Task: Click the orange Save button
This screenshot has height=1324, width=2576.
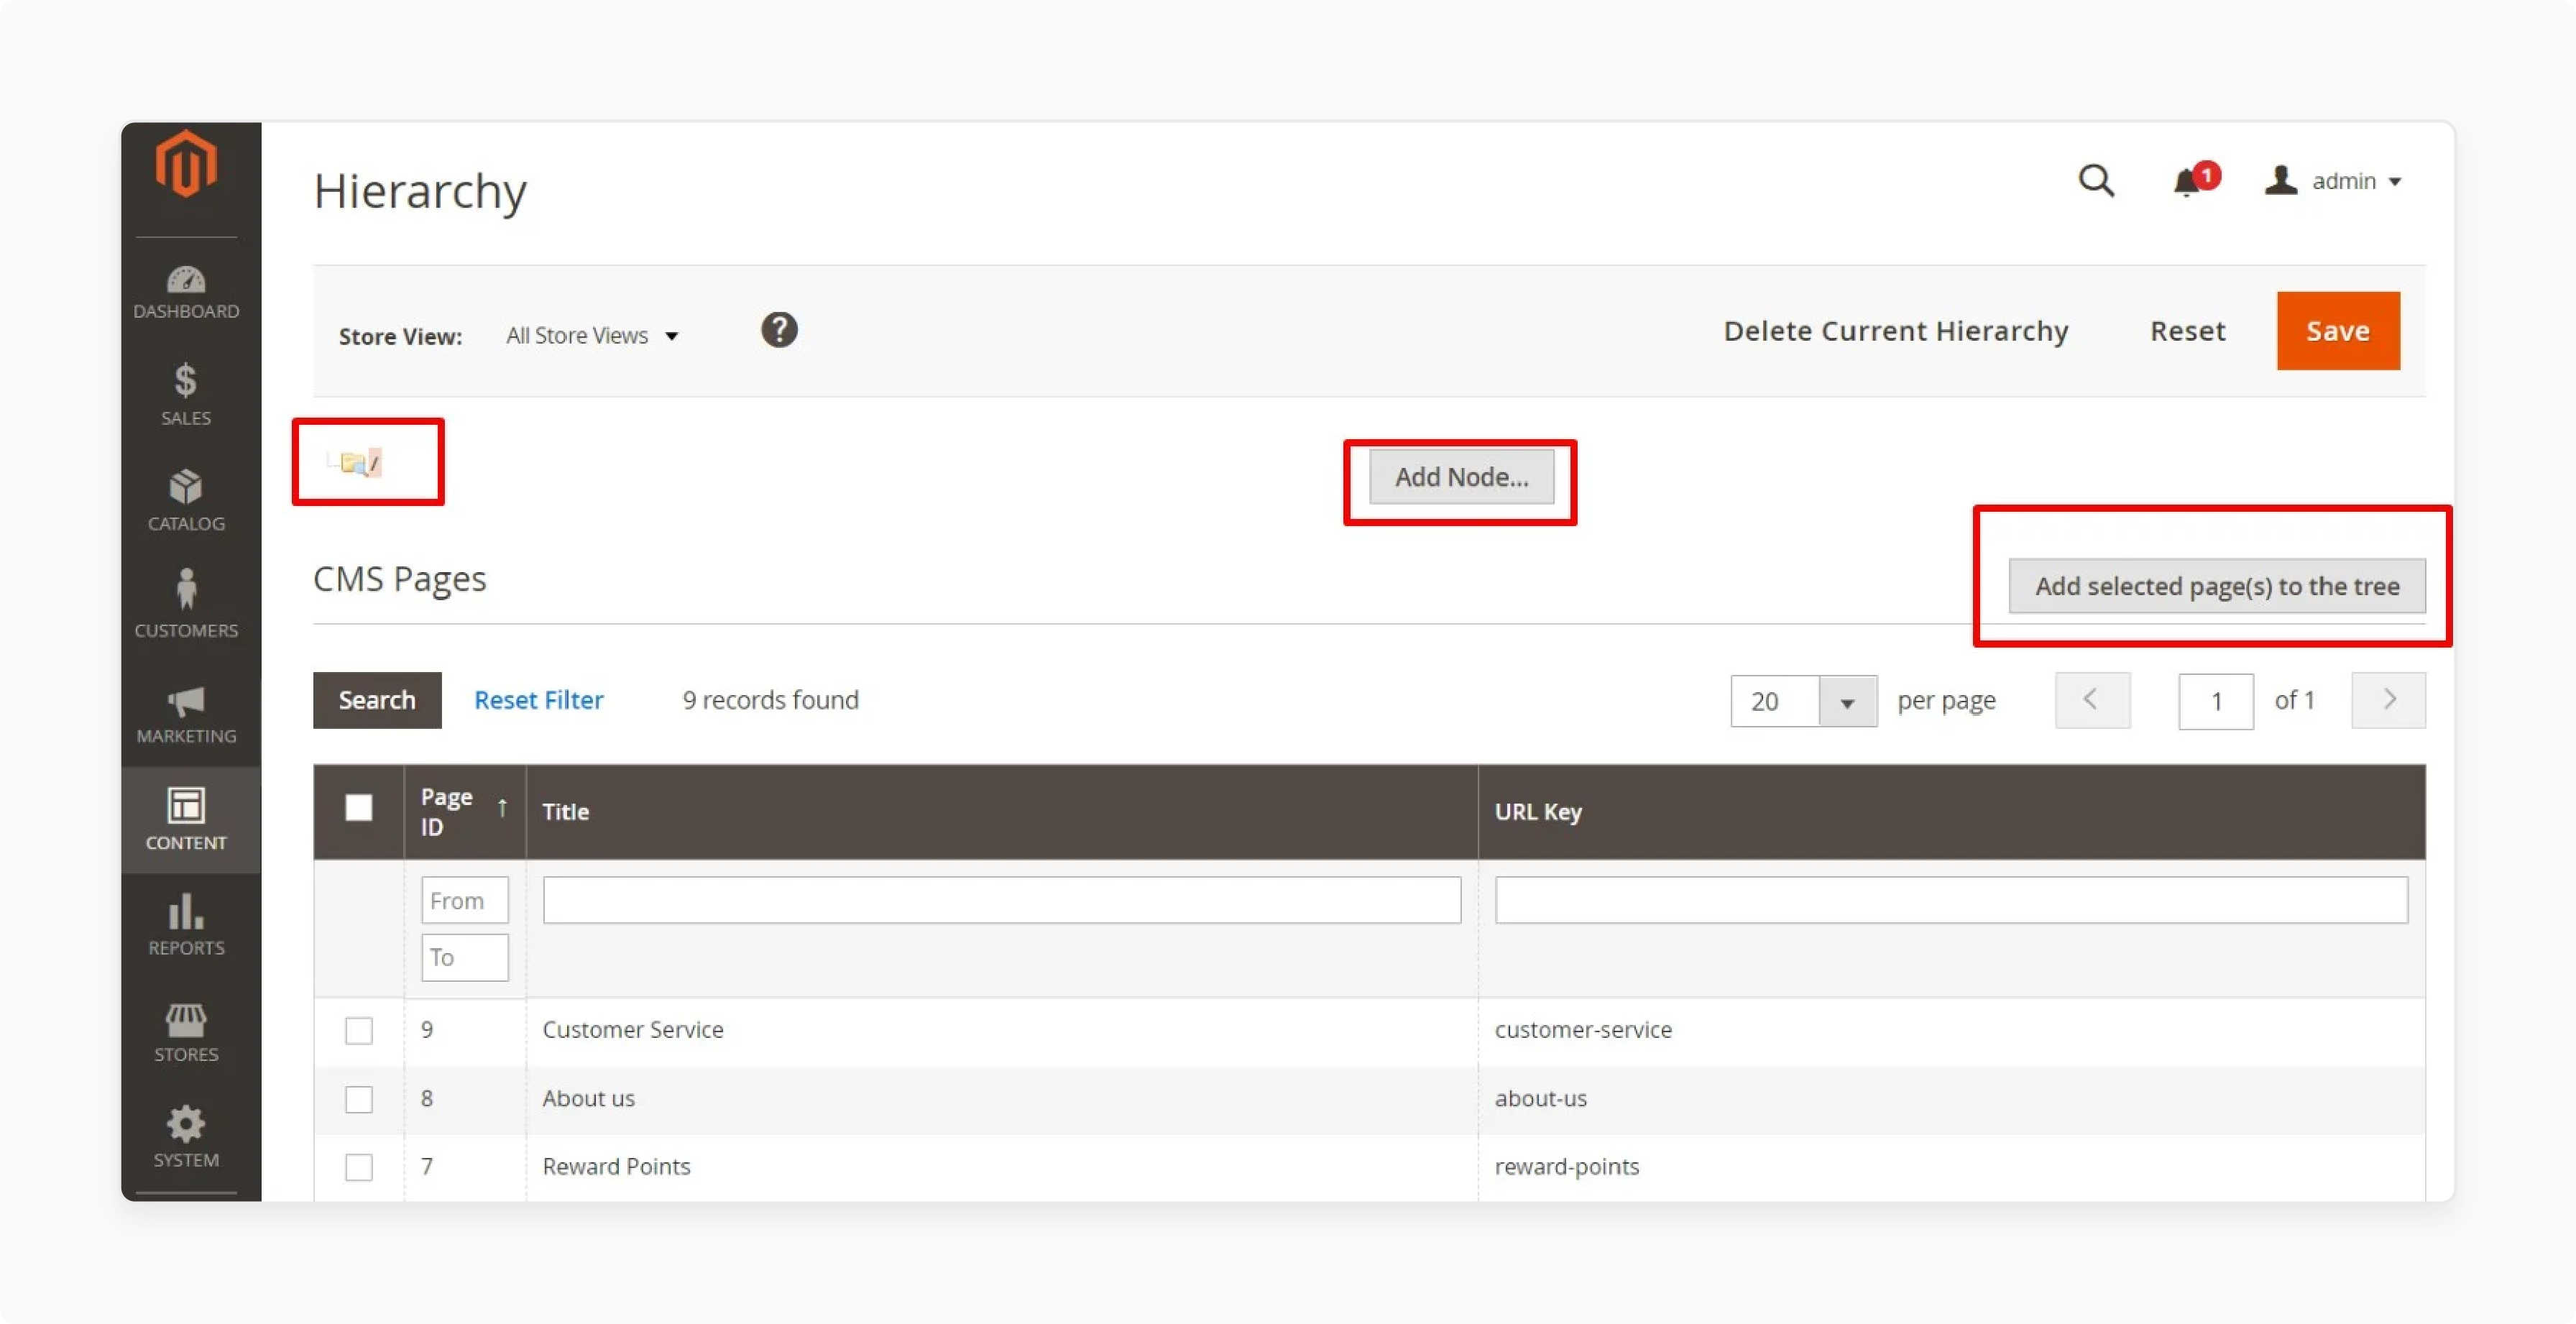Action: tap(2337, 331)
